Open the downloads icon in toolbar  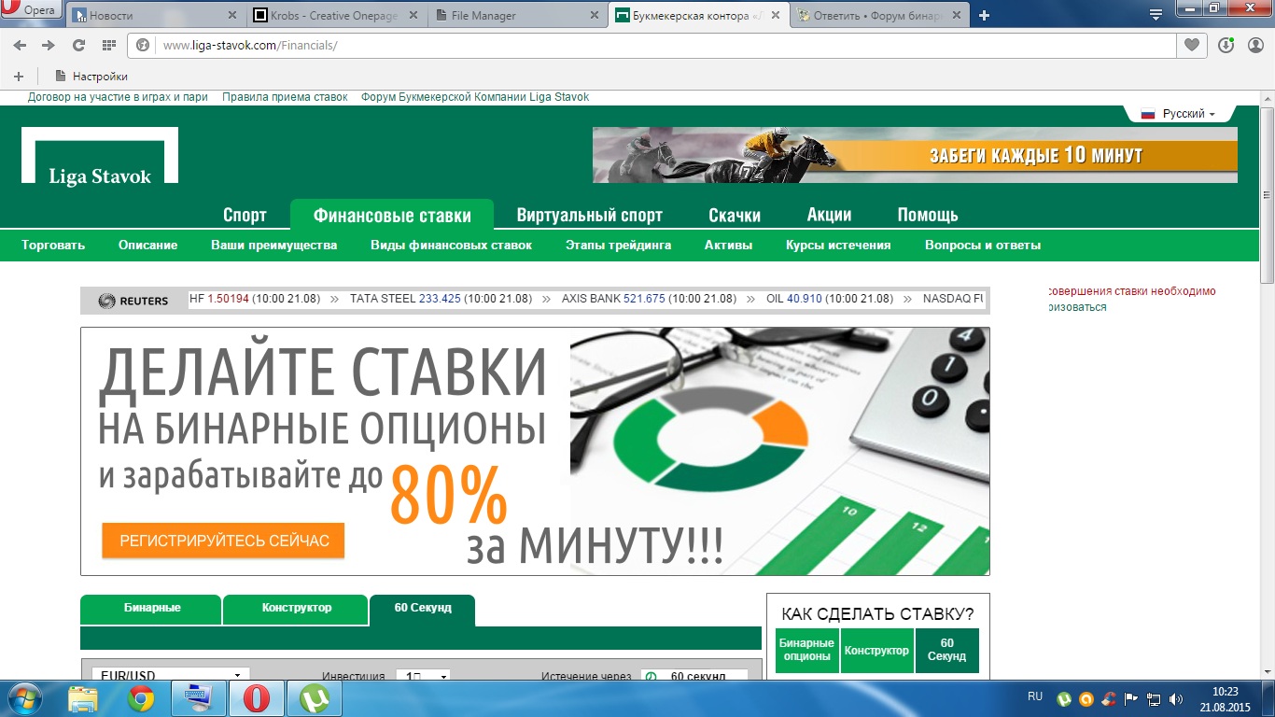(x=1226, y=45)
